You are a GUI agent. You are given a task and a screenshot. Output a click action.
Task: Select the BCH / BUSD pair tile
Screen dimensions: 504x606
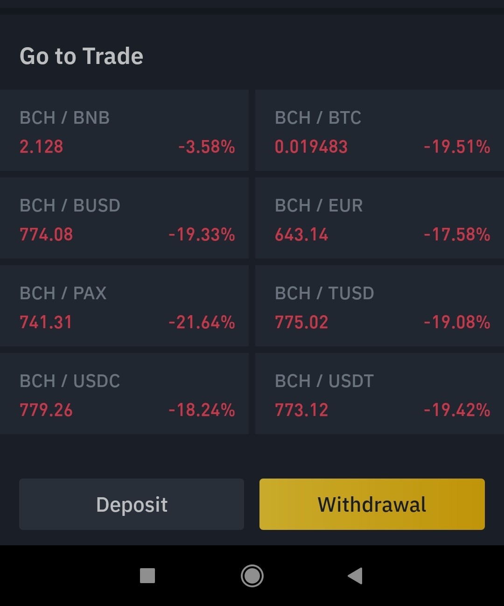pos(124,218)
